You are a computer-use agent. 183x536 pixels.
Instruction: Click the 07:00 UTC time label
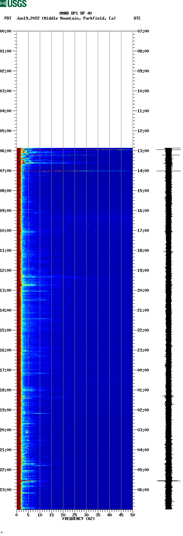pos(143,31)
